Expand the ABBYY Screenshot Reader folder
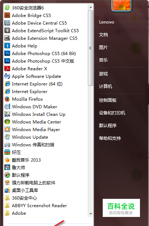 (x=36, y=205)
